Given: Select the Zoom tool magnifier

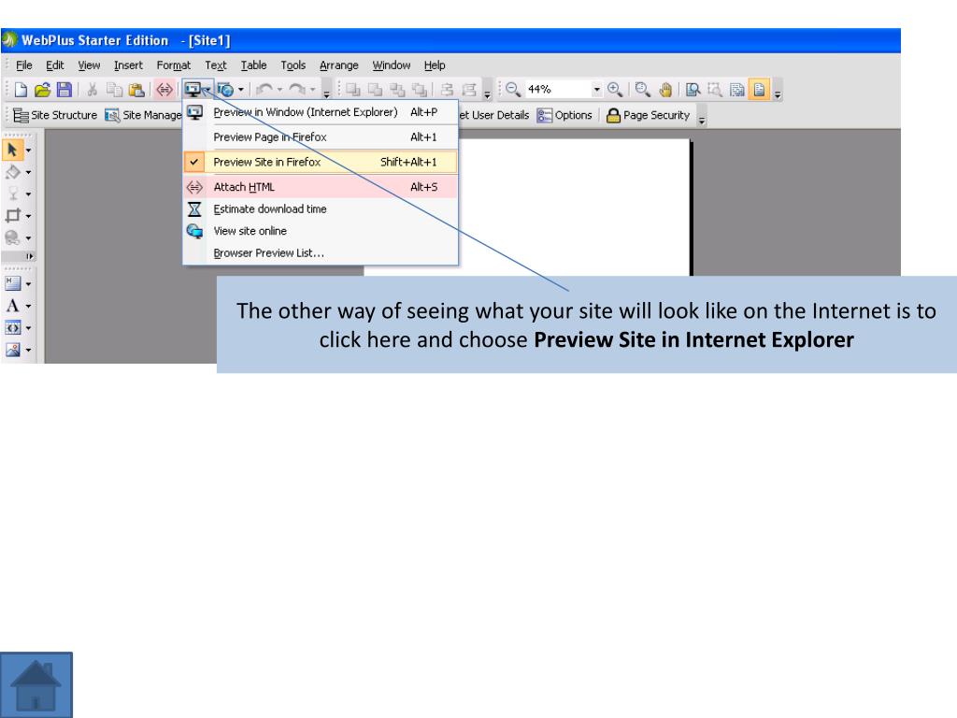Looking at the screenshot, I should point(642,90).
